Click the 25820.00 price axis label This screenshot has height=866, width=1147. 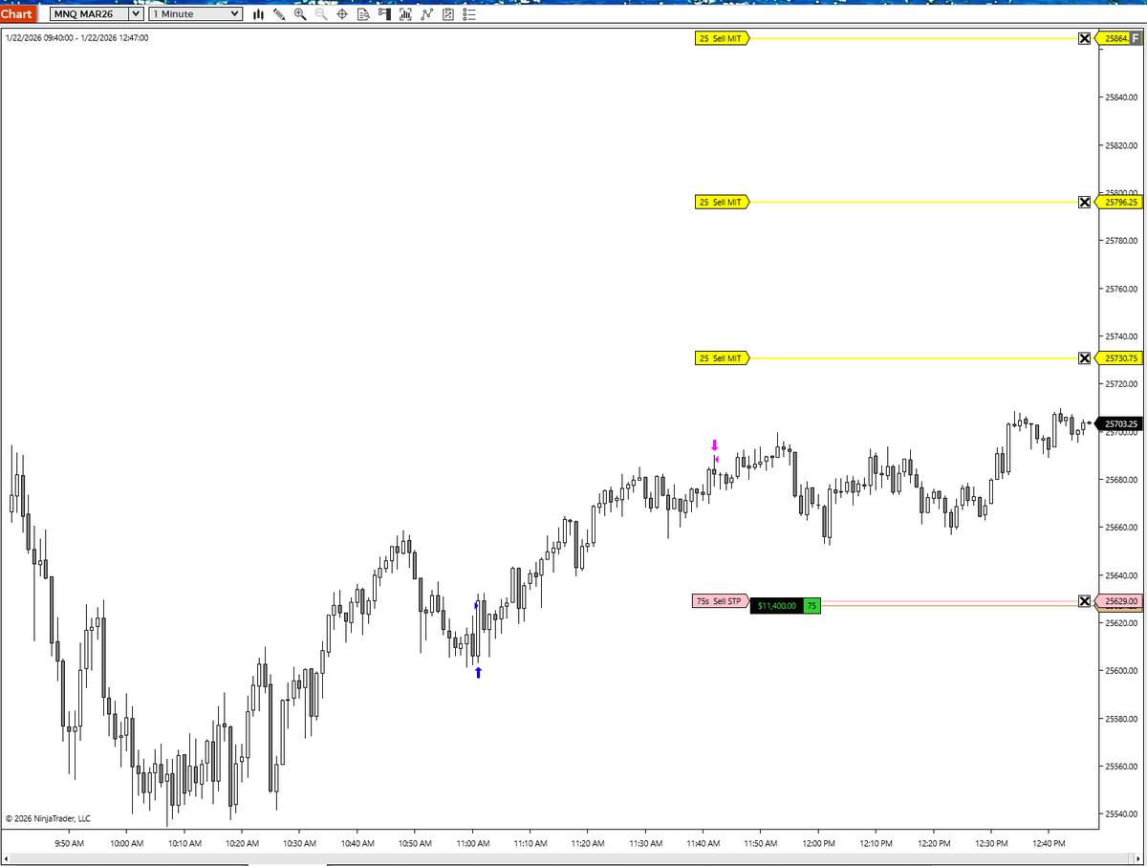(1122, 145)
